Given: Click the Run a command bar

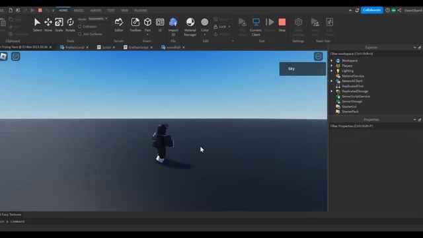Looking at the screenshot, I should [211, 221].
